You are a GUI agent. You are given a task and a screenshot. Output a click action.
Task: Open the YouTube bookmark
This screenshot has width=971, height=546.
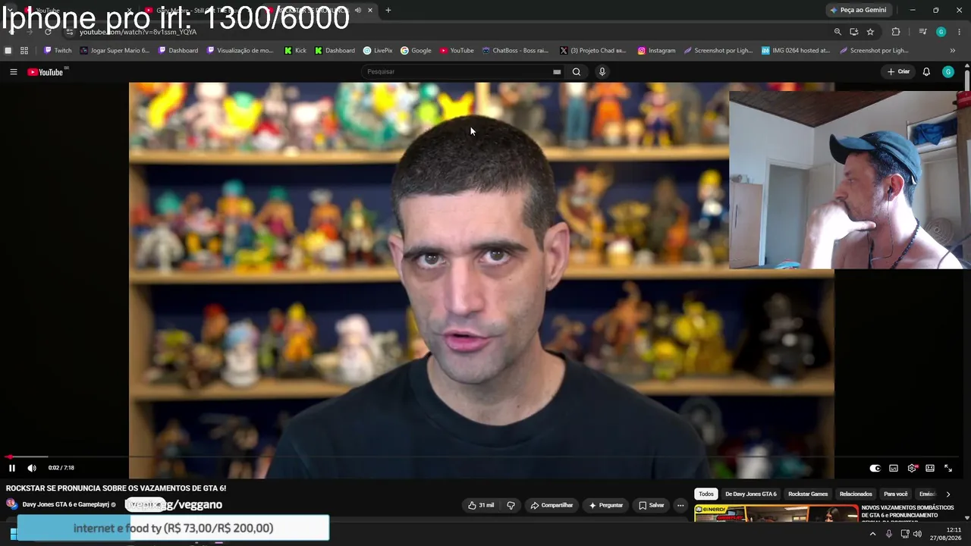457,51
